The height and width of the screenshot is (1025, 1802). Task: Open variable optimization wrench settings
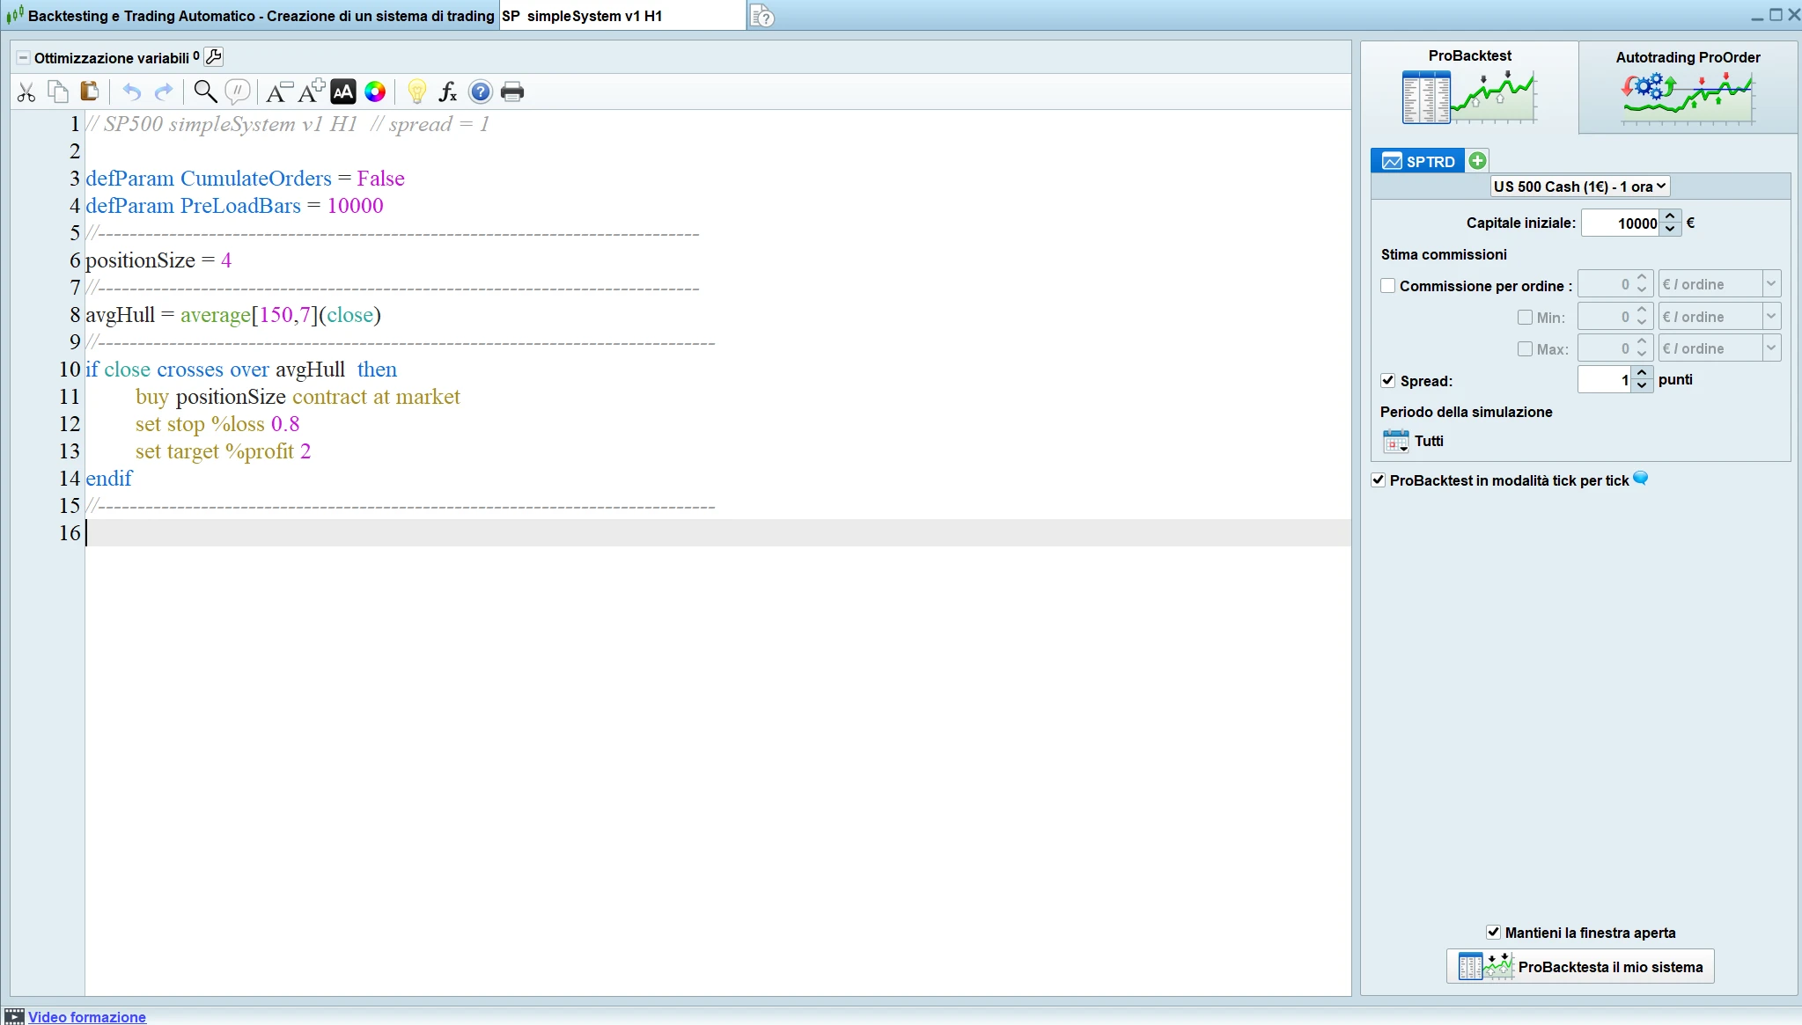[214, 57]
